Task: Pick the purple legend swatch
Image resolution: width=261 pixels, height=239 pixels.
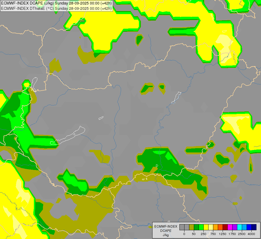Action: (235, 227)
